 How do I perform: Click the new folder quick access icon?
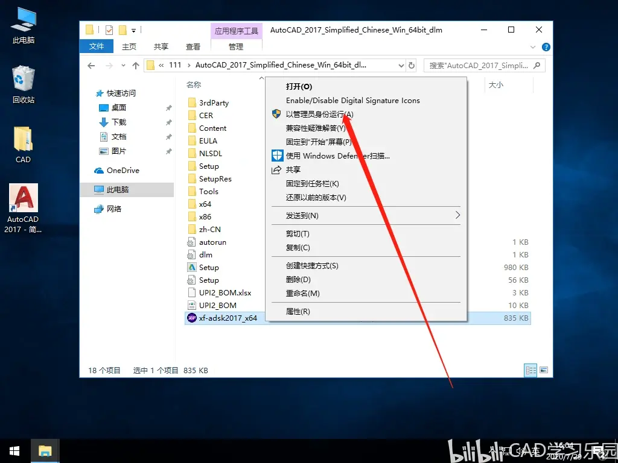(123, 30)
